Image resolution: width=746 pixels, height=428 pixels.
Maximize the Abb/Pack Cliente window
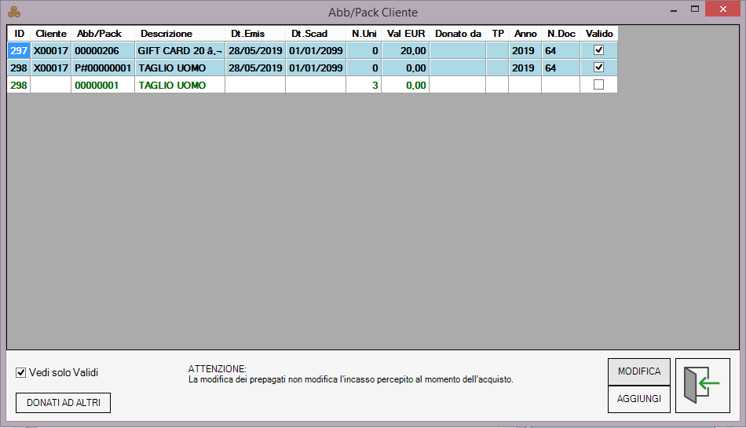pyautogui.click(x=694, y=9)
